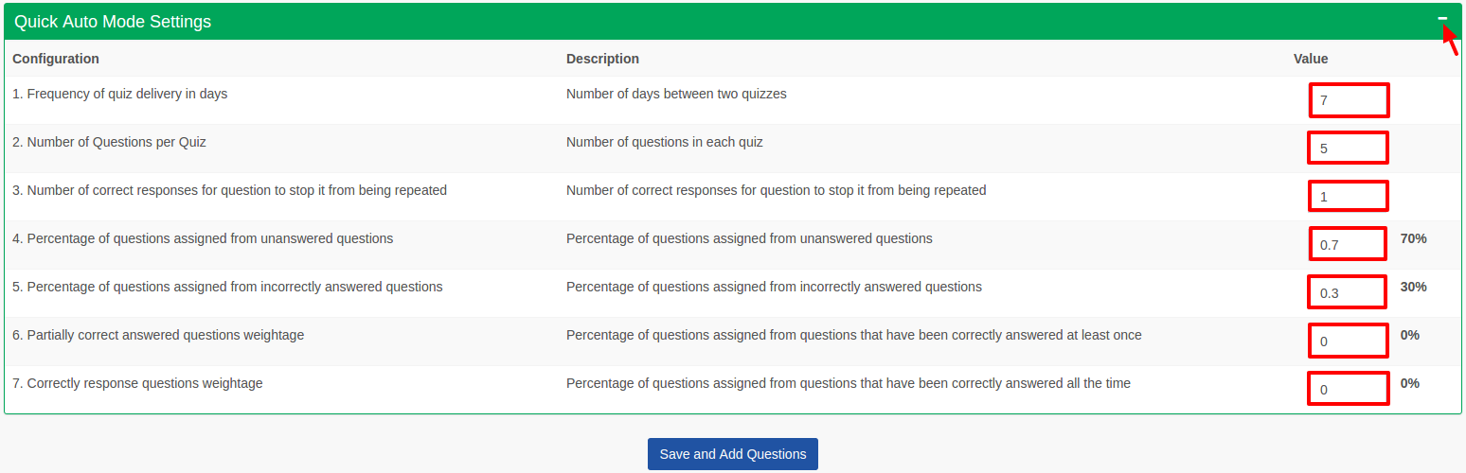Click the Description column header

coord(602,59)
